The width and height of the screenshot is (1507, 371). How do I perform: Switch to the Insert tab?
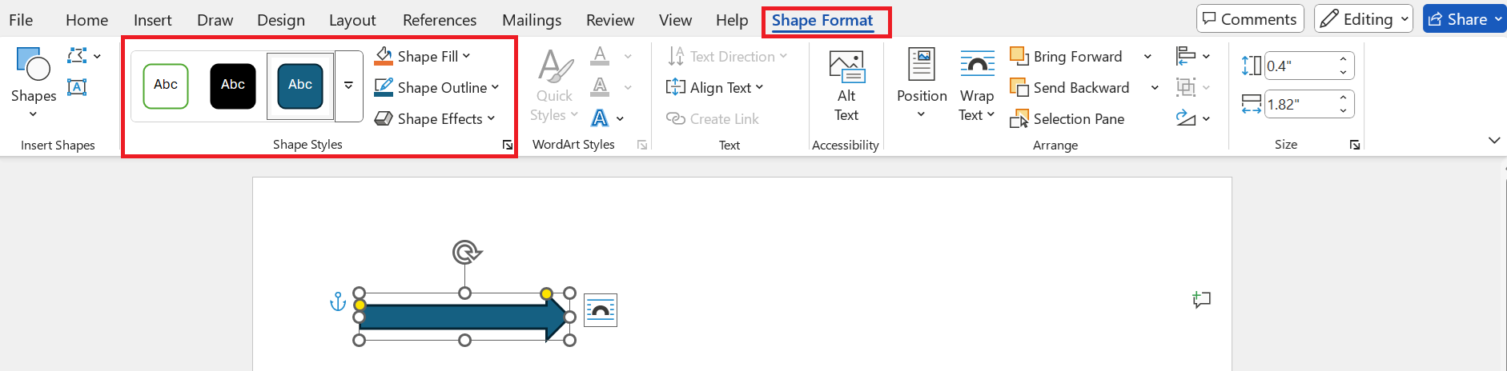[x=152, y=20]
